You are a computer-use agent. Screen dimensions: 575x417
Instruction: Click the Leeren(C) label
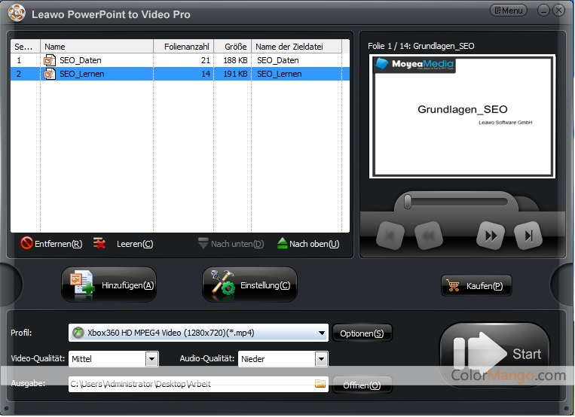point(135,244)
